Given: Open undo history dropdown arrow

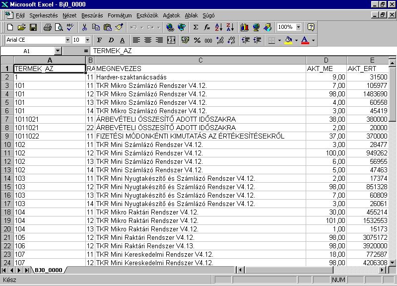Looking at the screenshot, I should (x=142, y=27).
